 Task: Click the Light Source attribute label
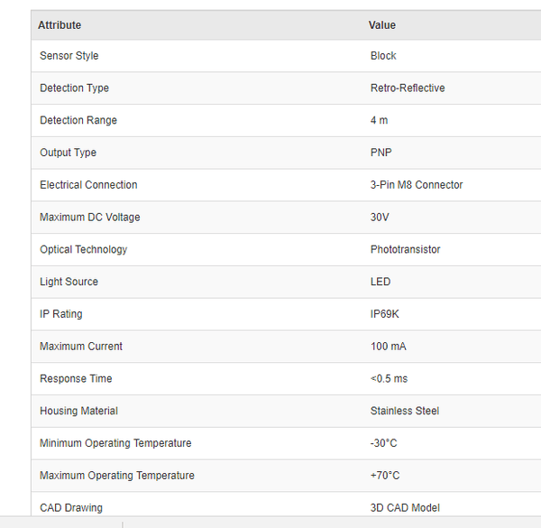pos(69,282)
